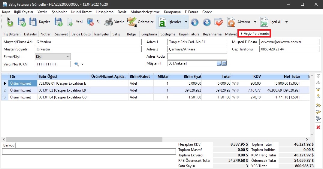Open the İlgili Kayıtlar menu
323x169 pixels.
(x=24, y=12)
